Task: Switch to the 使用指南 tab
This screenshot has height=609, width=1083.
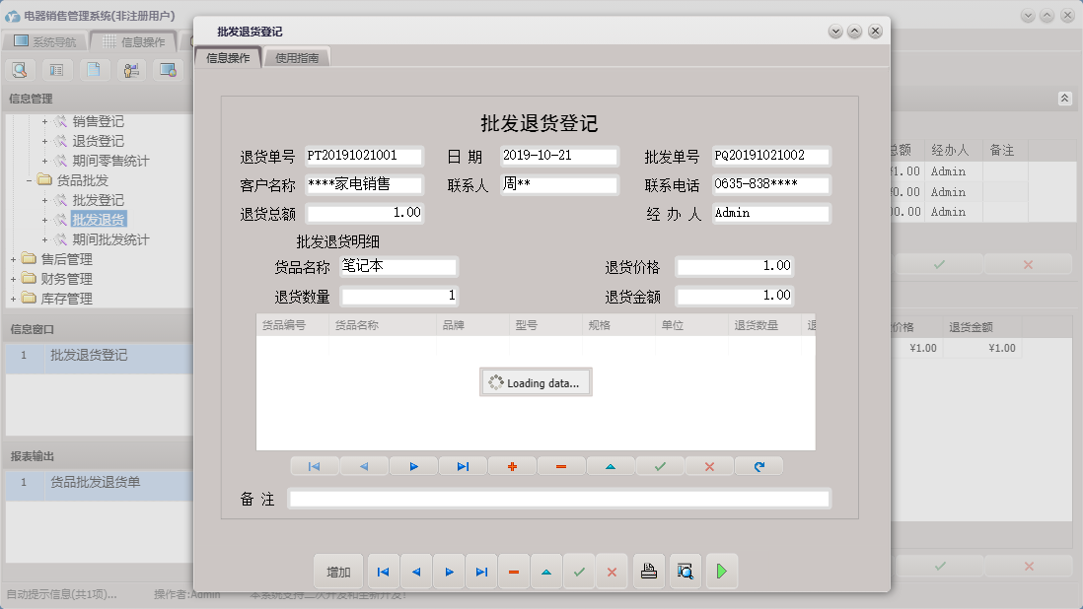Action: (296, 57)
